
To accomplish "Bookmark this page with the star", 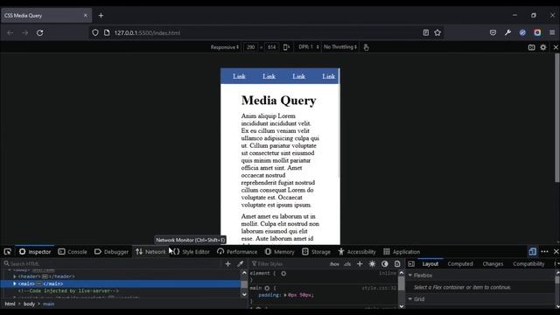I will click(x=437, y=33).
